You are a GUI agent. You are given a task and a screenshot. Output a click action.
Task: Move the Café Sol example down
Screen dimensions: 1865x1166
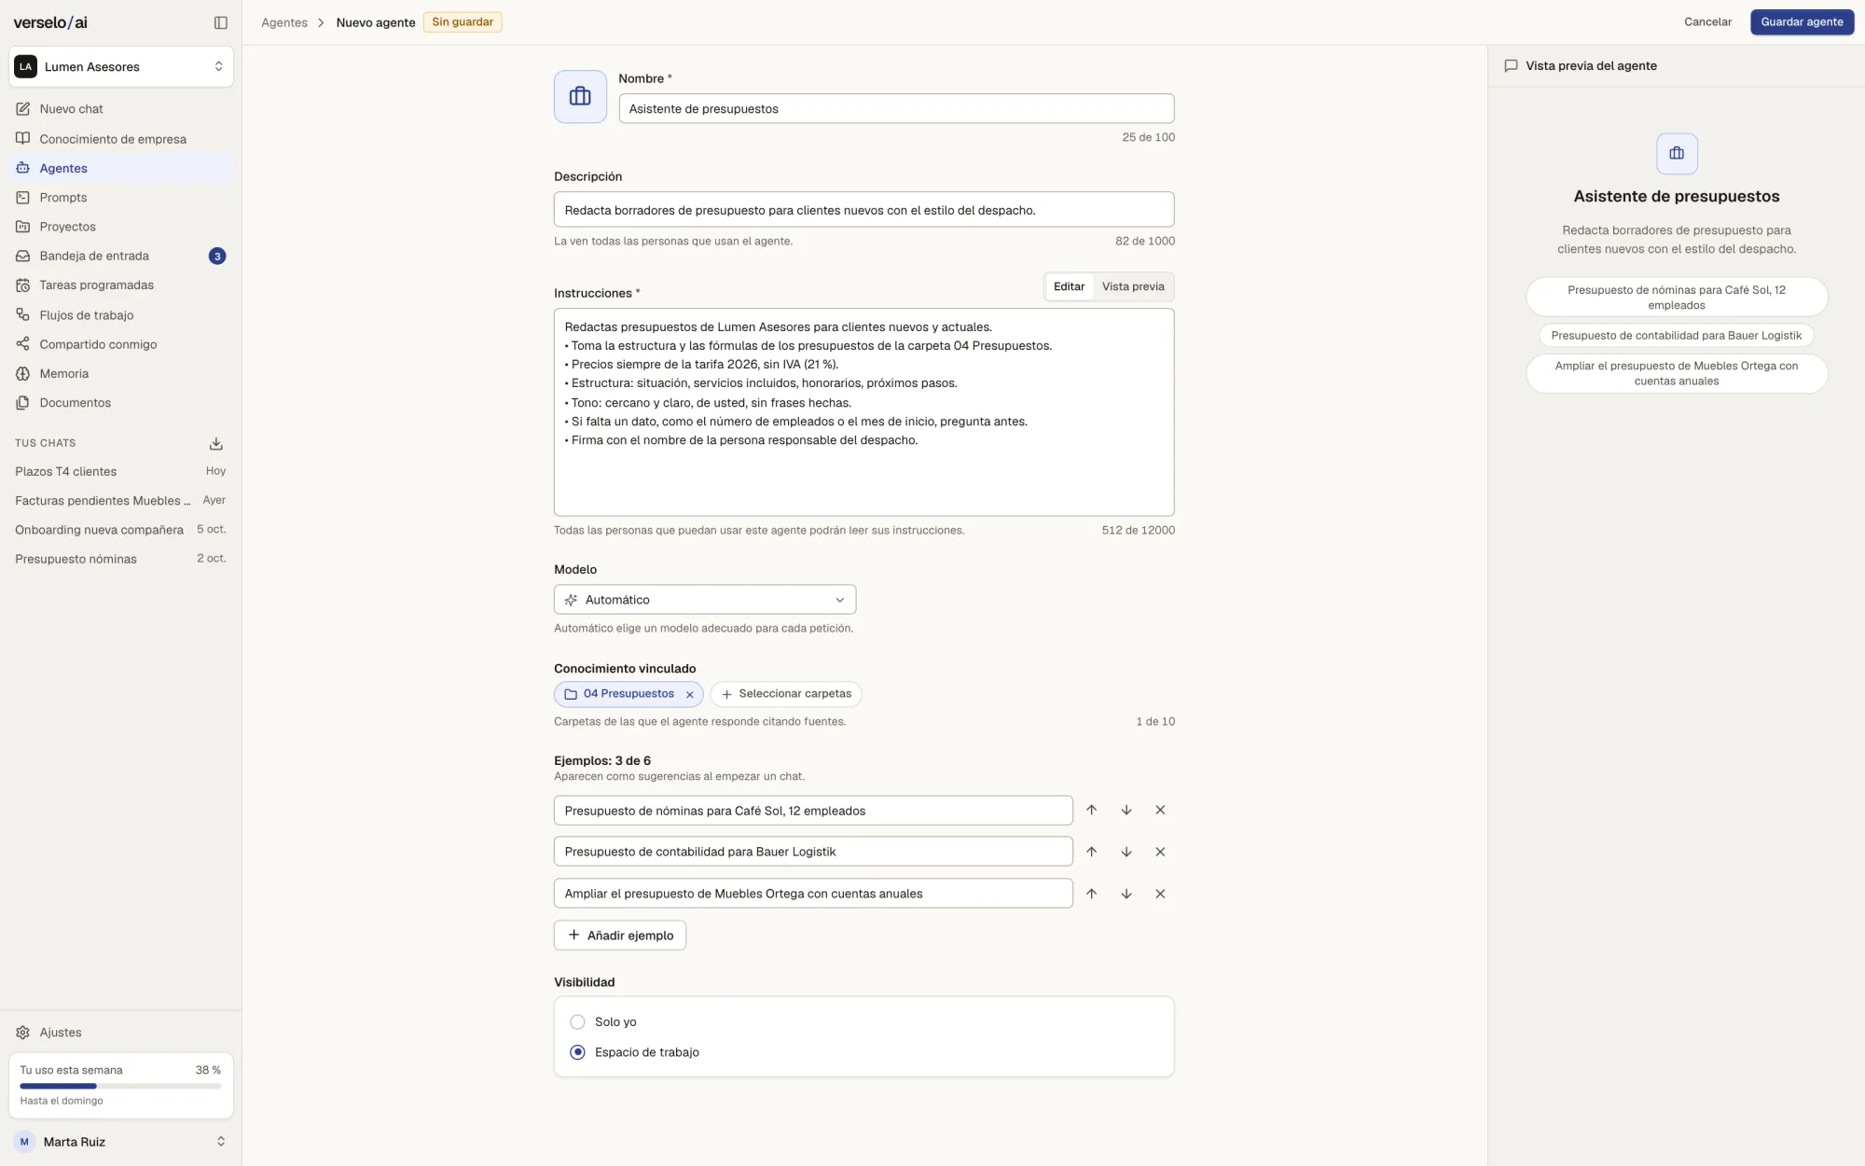click(x=1126, y=810)
